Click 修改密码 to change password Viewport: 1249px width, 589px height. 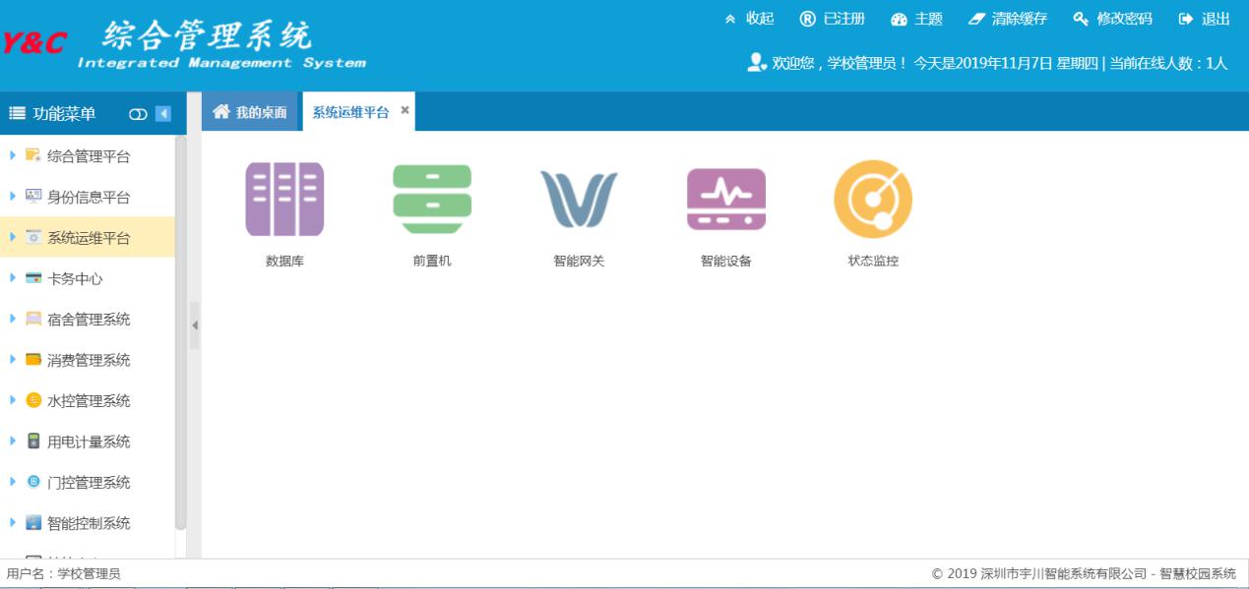click(1113, 19)
